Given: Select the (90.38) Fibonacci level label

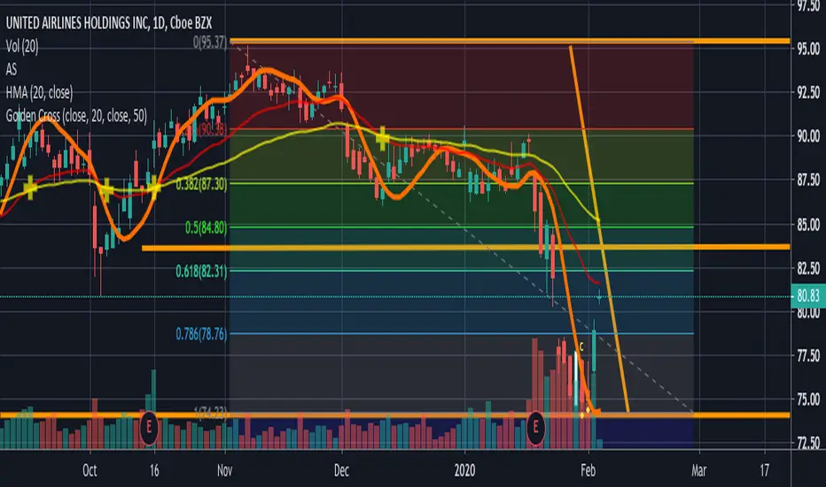Looking at the screenshot, I should point(210,129).
